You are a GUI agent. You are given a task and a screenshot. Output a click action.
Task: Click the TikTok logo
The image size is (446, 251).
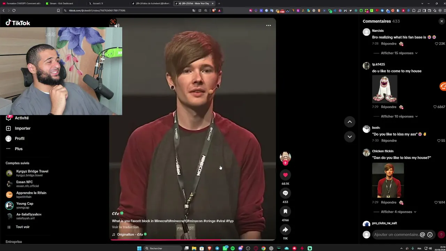(18, 23)
